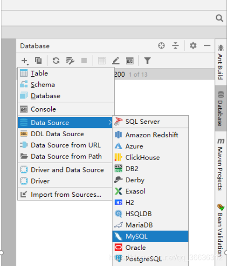The width and height of the screenshot is (227, 266).
Task: Choose Amazon Redshift data source
Action: click(x=151, y=135)
